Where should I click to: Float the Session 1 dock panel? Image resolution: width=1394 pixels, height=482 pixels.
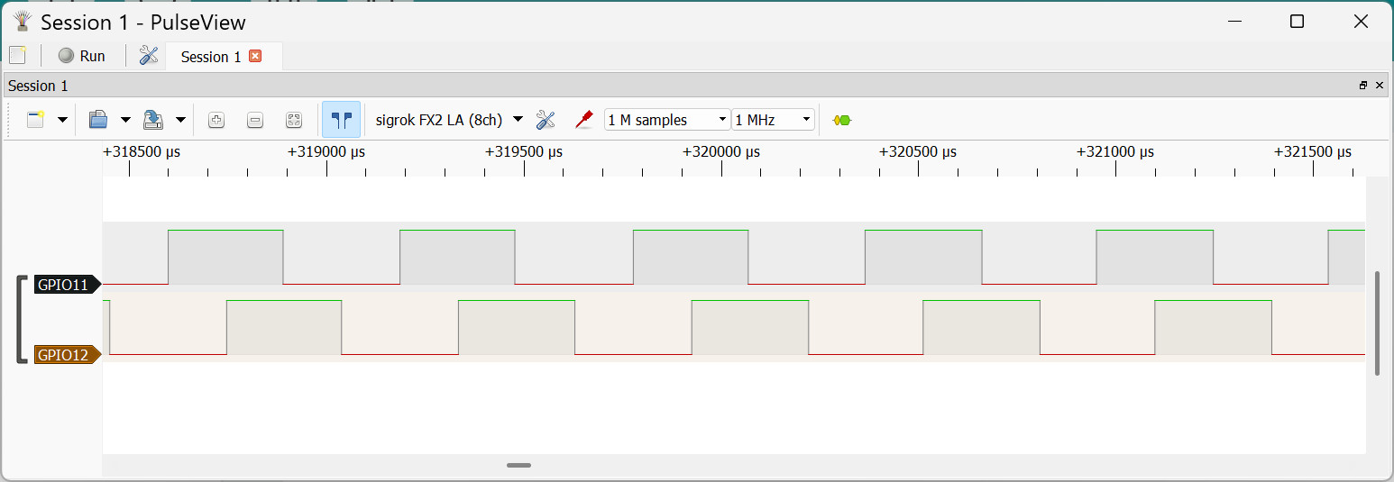[x=1363, y=86]
